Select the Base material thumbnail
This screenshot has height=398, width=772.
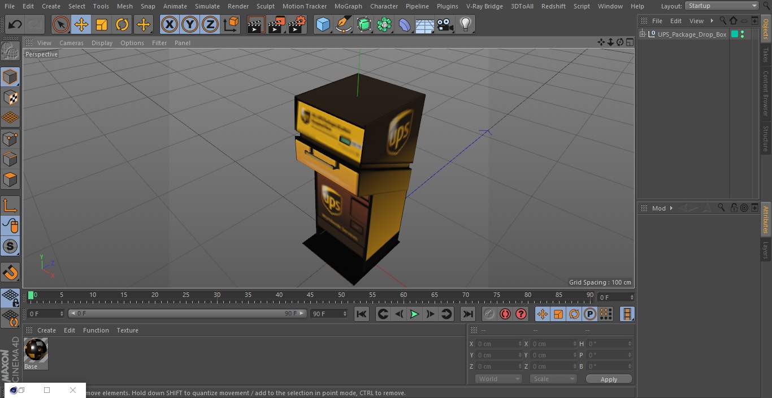pyautogui.click(x=36, y=351)
